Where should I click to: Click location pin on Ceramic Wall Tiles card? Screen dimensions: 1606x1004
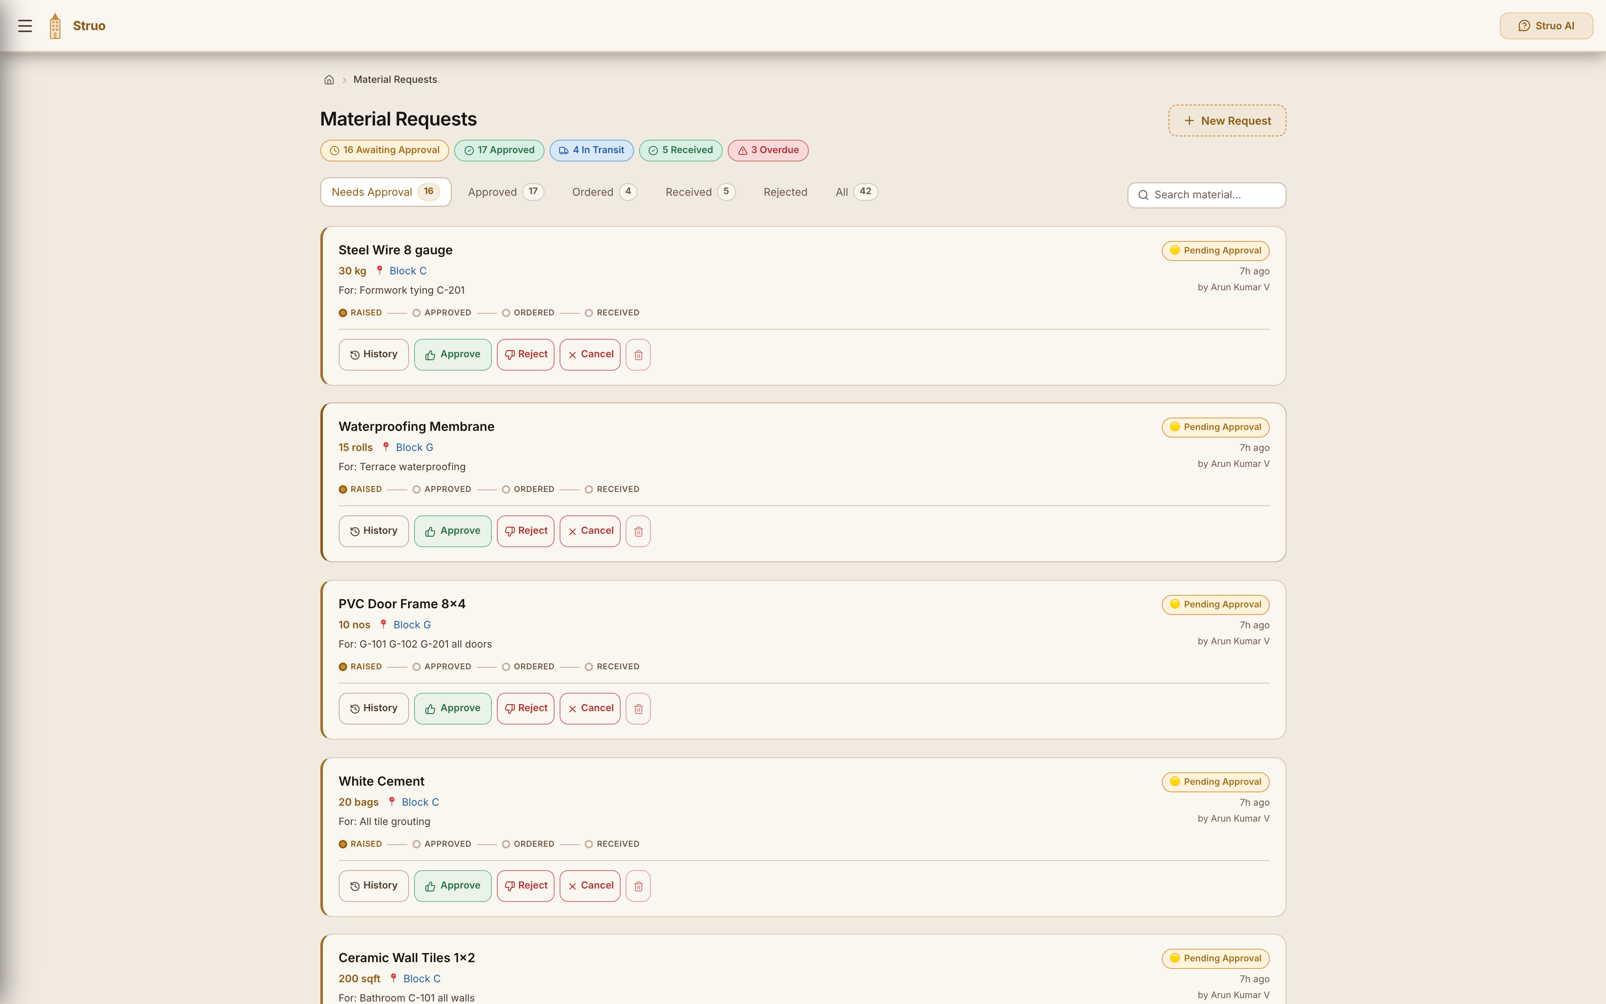(393, 978)
